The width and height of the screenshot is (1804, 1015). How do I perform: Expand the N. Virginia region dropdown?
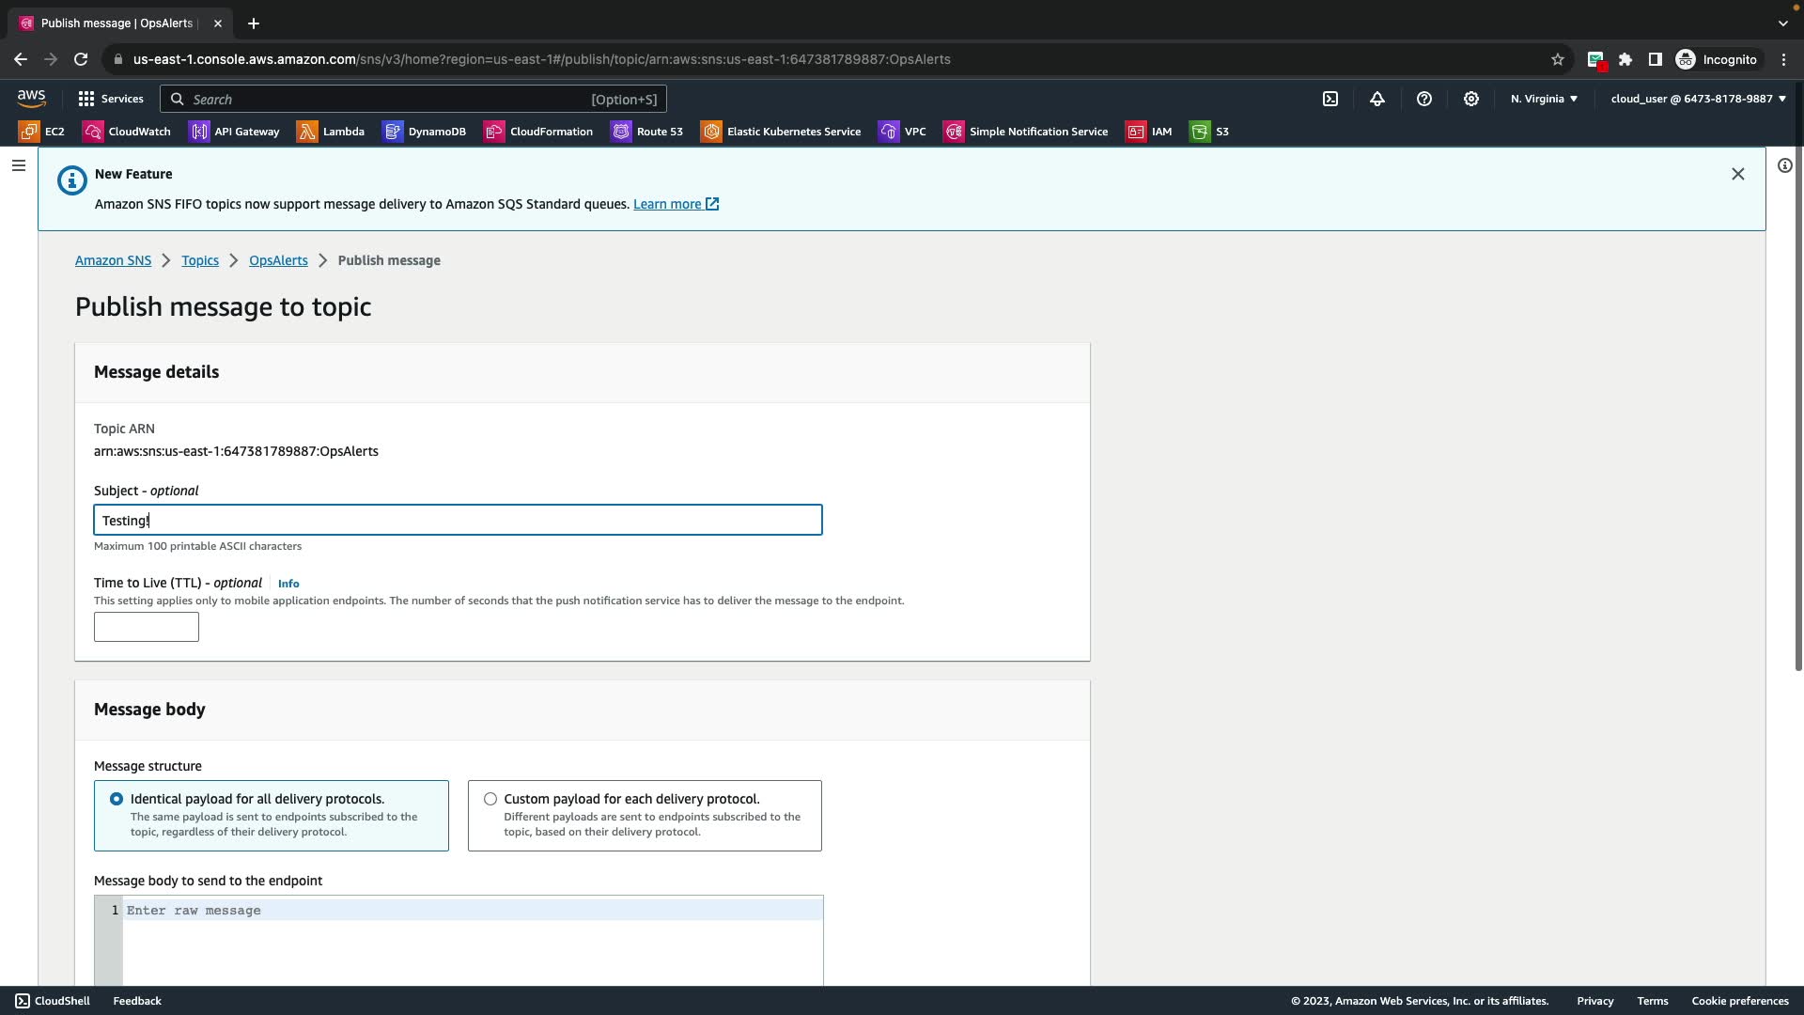coord(1544,99)
